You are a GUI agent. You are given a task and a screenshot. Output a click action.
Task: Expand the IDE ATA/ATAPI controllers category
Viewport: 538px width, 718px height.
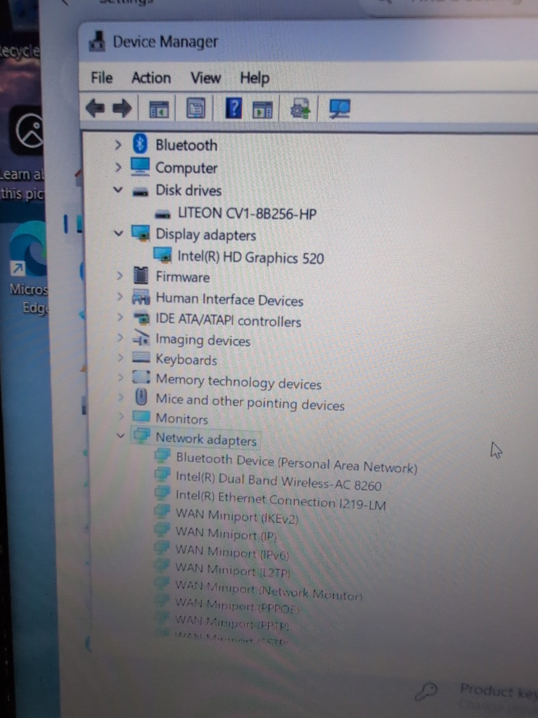pyautogui.click(x=120, y=317)
